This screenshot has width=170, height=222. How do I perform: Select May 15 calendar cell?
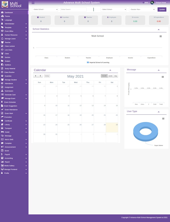[x=112, y=108]
